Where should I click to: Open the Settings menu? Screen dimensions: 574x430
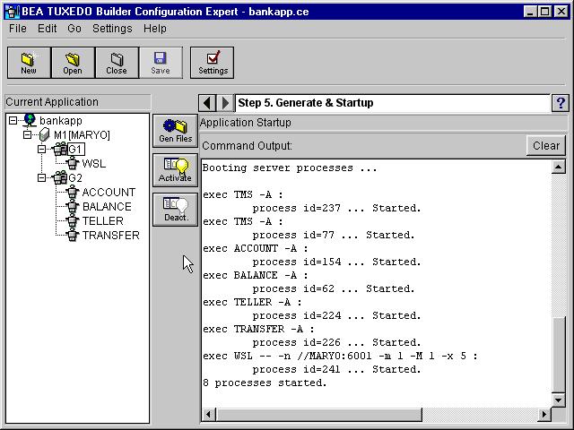112,29
